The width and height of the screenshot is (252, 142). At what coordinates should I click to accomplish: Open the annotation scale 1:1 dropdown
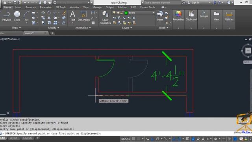click(x=209, y=139)
